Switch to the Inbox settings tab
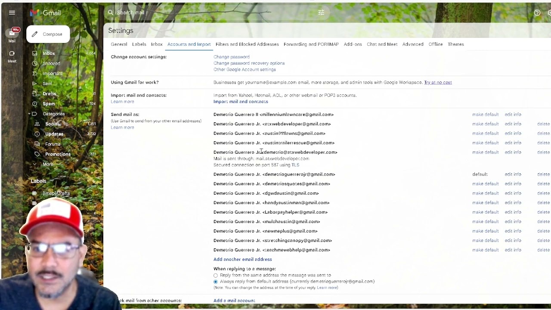Screen dimensions: 551x310 [157, 44]
